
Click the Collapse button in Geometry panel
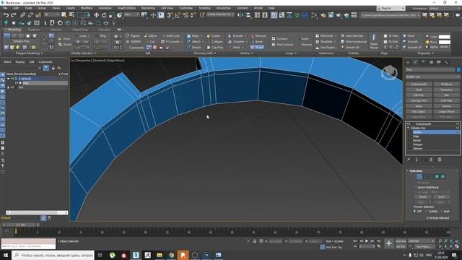click(x=215, y=42)
